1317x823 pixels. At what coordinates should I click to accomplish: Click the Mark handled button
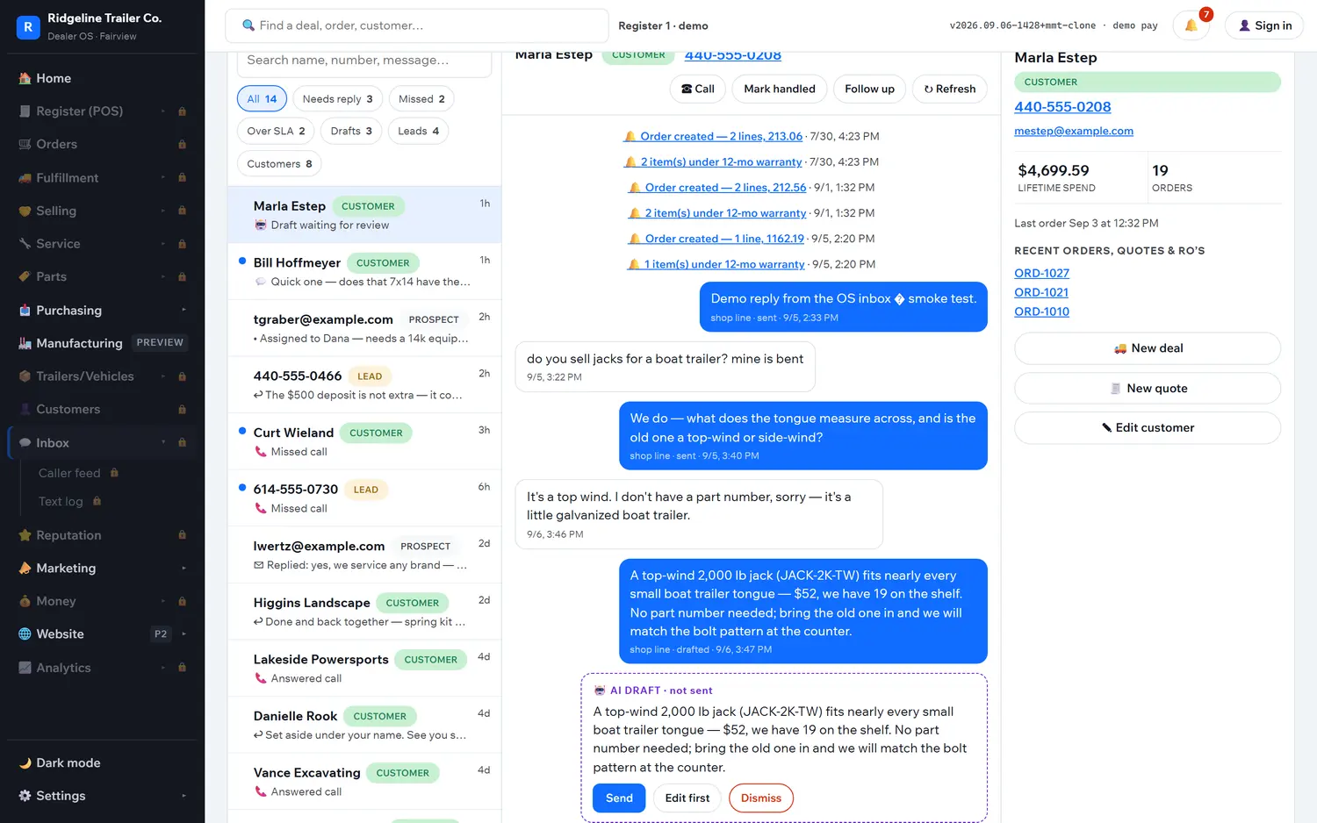coord(779,89)
